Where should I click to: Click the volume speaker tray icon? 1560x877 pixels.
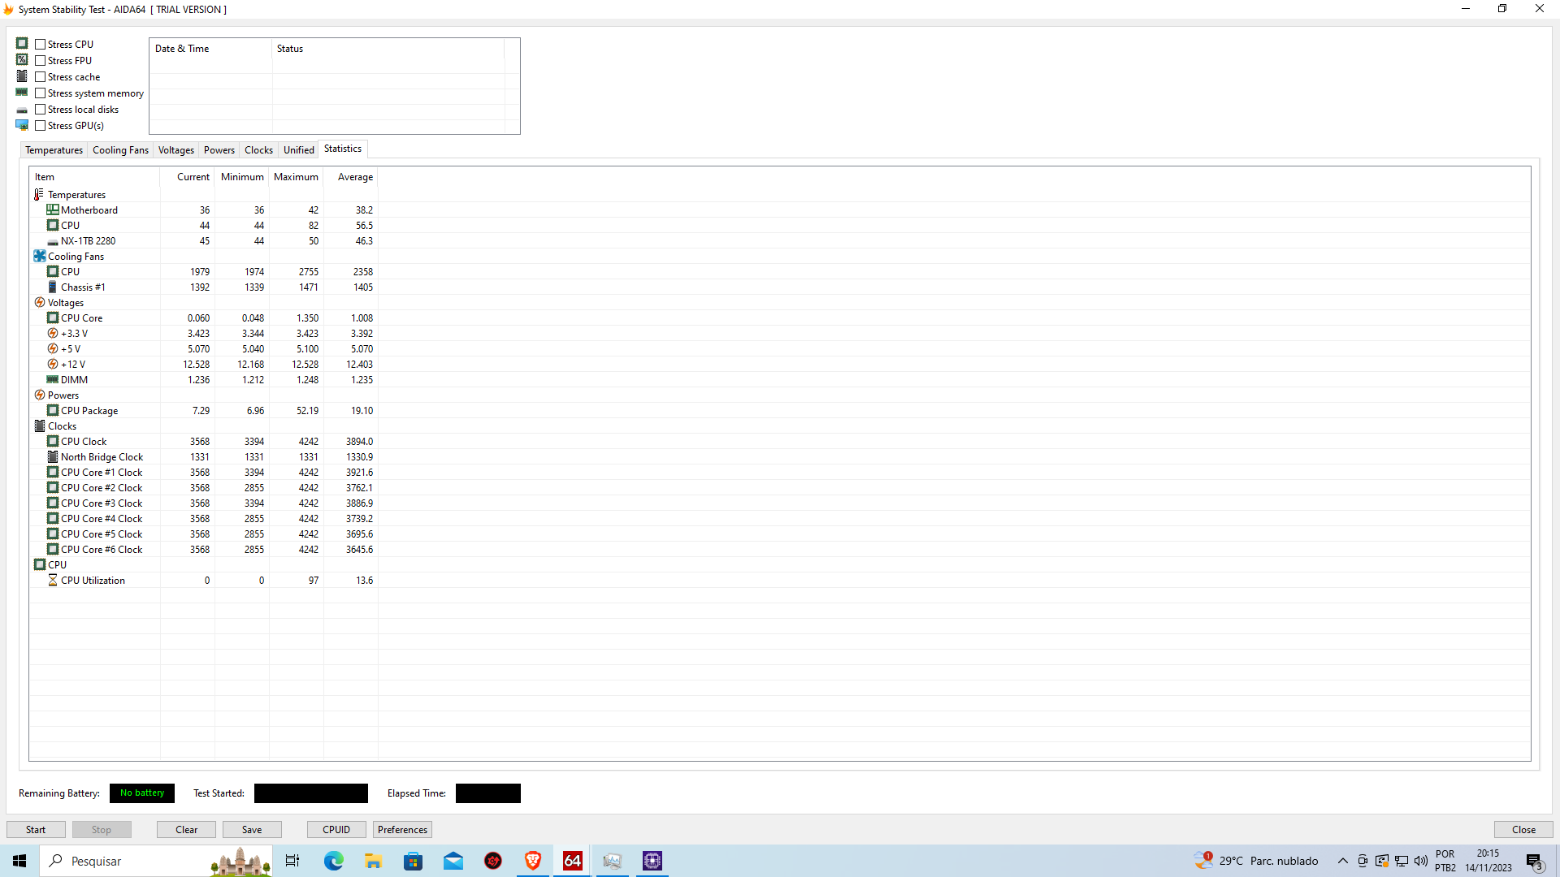(1420, 861)
